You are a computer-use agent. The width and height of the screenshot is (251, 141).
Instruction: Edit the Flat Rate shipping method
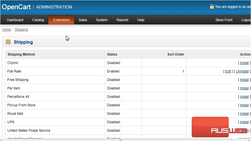[x=228, y=71]
